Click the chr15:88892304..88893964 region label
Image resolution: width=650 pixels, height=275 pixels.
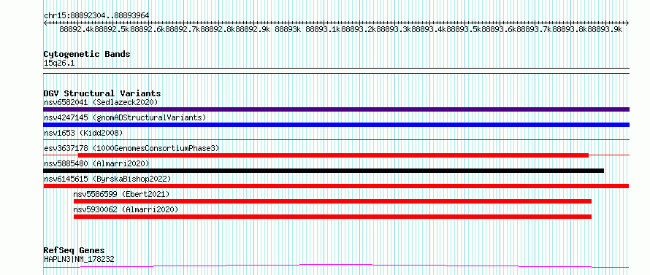click(96, 15)
